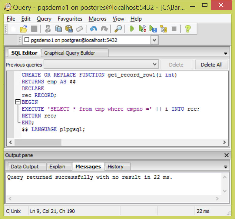This screenshot has height=219, width=235.
Task: Expand the Previous queries dropdown
Action: [155, 64]
